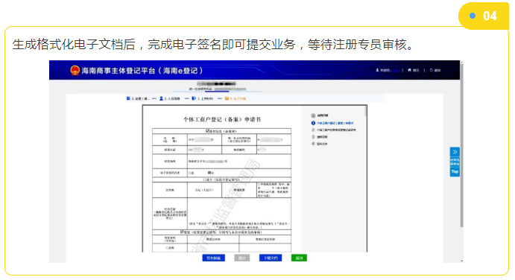The width and height of the screenshot is (515, 280).
Task: Click the Top back-to-top button
Action: pos(455,172)
